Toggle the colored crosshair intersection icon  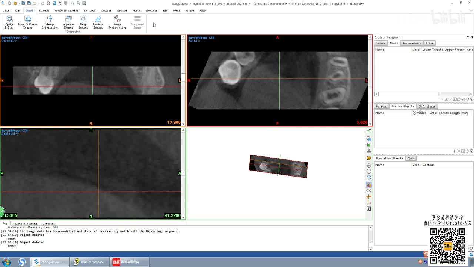pos(369,197)
